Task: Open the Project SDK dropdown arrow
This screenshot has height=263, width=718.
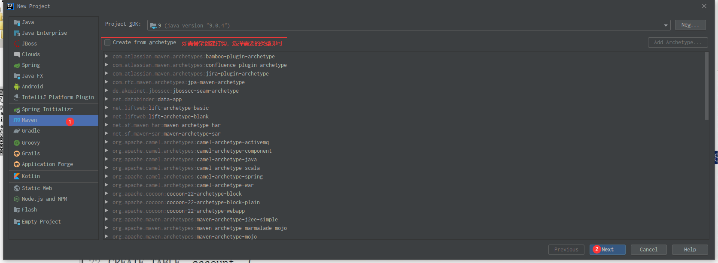Action: click(666, 26)
